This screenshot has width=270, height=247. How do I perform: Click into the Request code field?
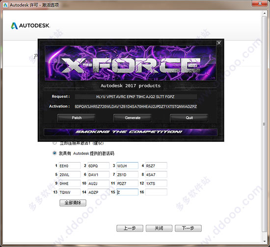[136, 97]
